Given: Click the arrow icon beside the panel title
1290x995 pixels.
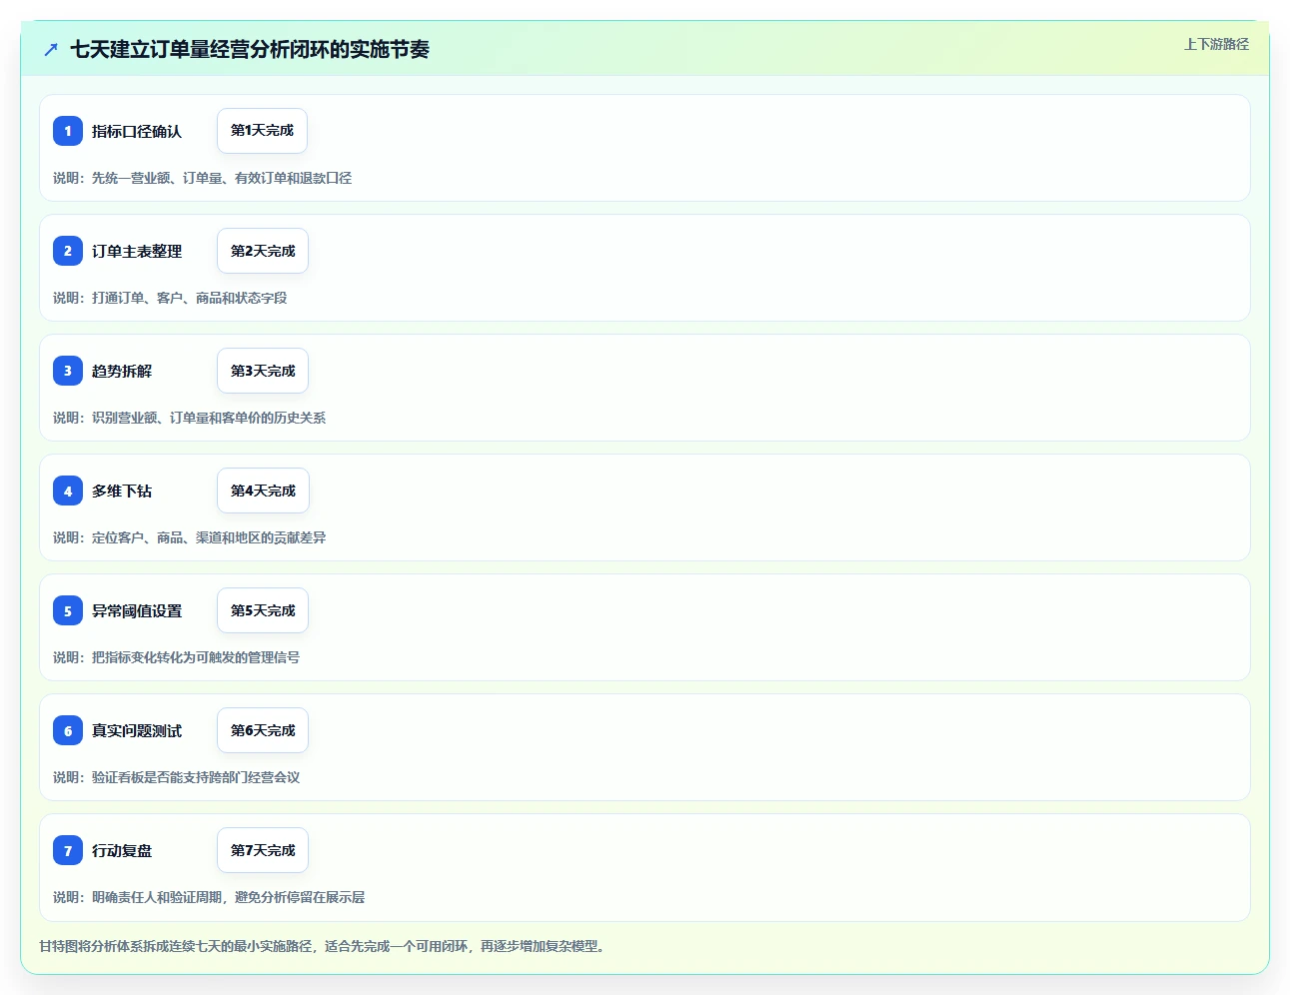Looking at the screenshot, I should pyautogui.click(x=51, y=49).
